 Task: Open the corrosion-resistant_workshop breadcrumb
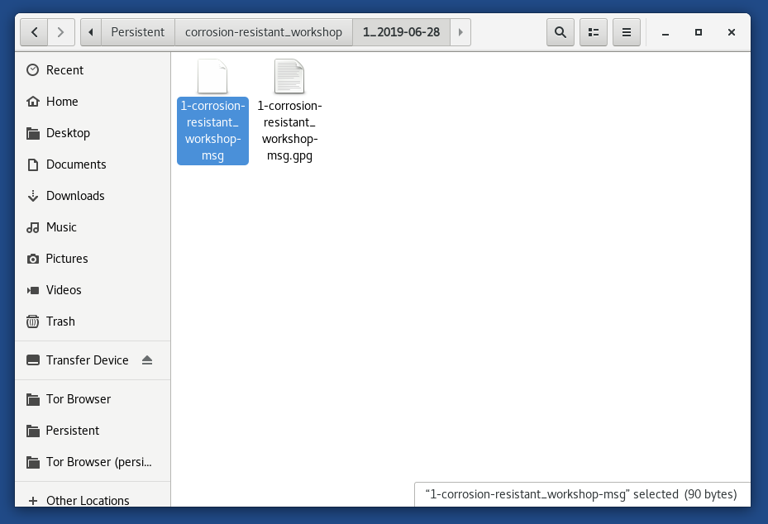pos(264,32)
